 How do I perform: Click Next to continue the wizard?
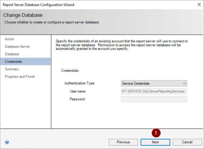155,142
